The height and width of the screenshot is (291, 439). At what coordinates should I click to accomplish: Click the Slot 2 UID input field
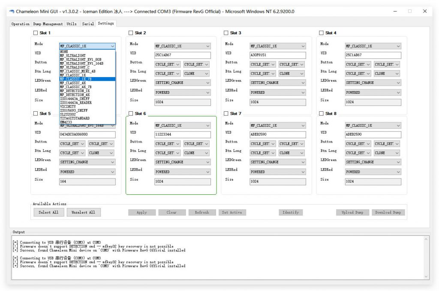point(182,55)
